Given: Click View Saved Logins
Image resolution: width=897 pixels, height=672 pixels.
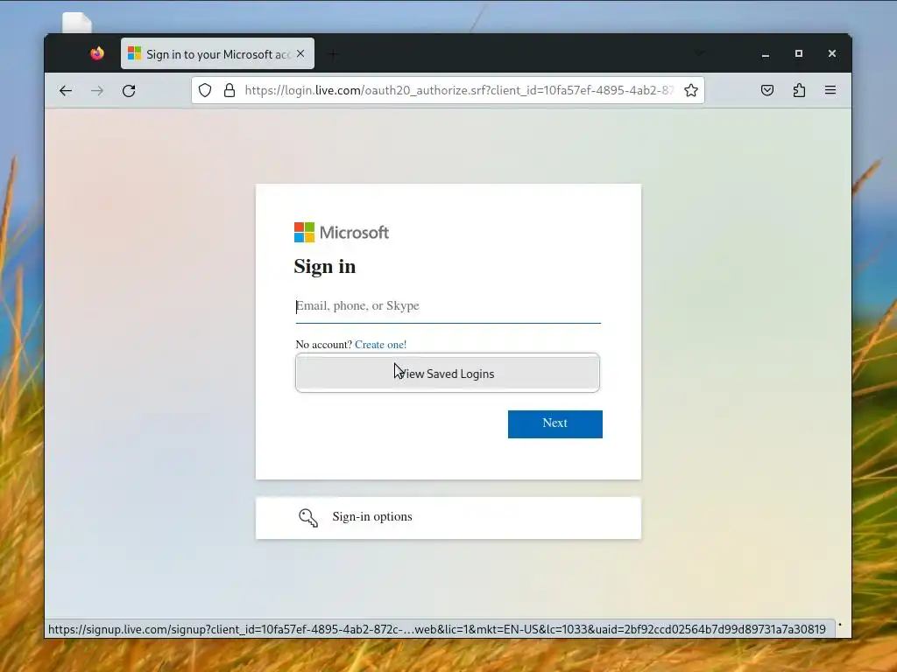Looking at the screenshot, I should pyautogui.click(x=448, y=373).
